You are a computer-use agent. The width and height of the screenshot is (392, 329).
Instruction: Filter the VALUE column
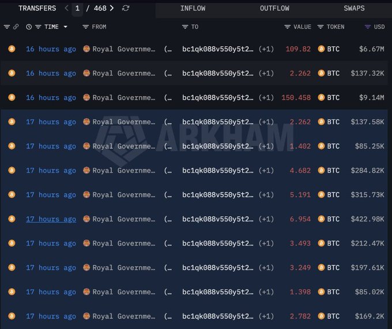pyautogui.click(x=288, y=26)
